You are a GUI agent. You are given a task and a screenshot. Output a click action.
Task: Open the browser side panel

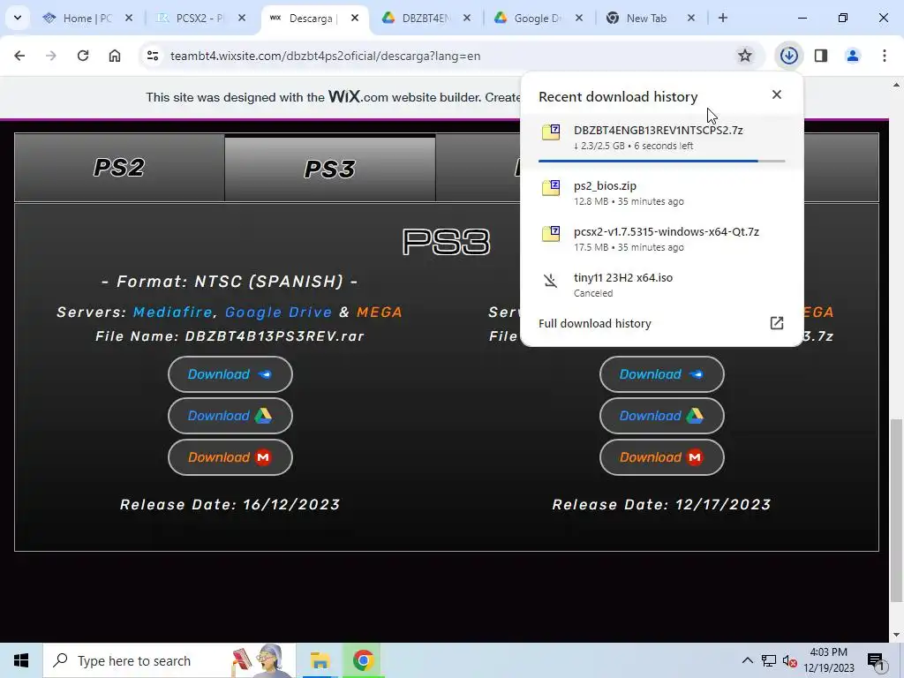coord(821,56)
